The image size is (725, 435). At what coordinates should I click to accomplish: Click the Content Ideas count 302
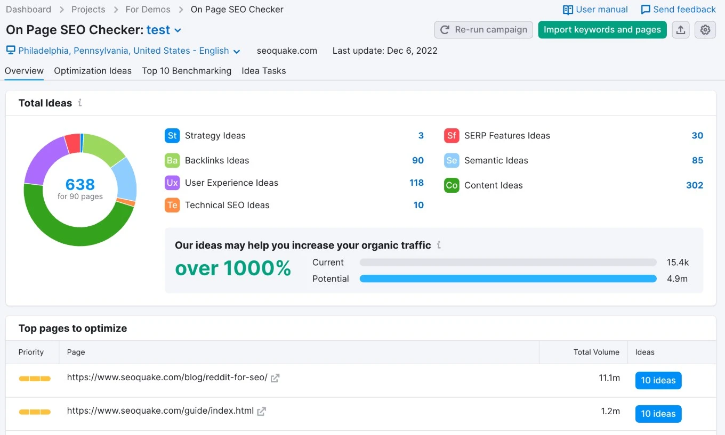(695, 185)
